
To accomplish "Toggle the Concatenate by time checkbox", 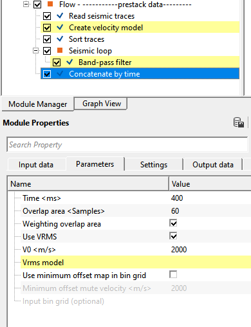I will click(x=47, y=74).
